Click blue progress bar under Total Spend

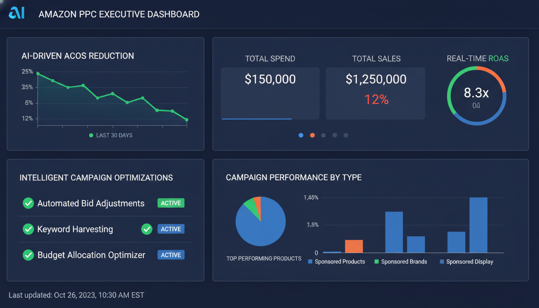point(257,119)
